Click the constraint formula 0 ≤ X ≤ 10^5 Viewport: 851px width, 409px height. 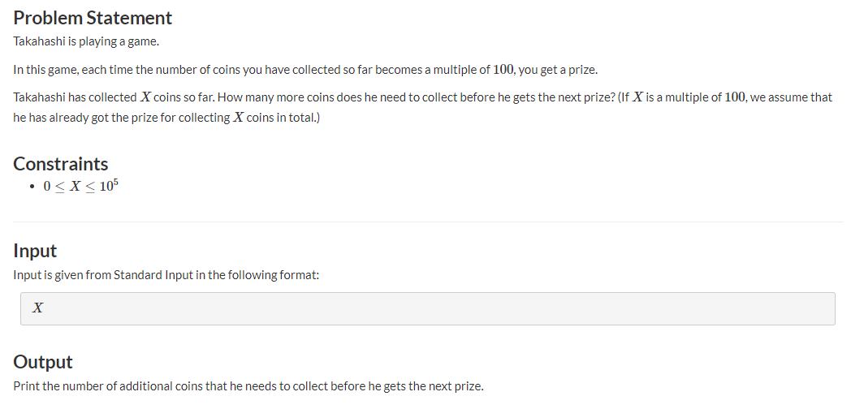(81, 186)
